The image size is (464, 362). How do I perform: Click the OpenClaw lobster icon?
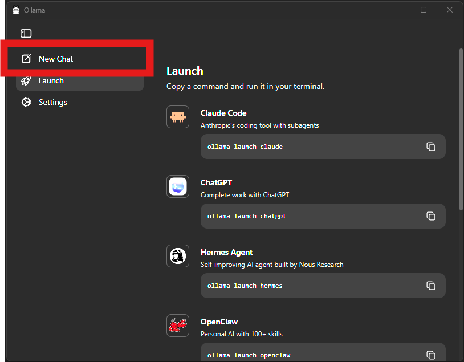coord(177,326)
